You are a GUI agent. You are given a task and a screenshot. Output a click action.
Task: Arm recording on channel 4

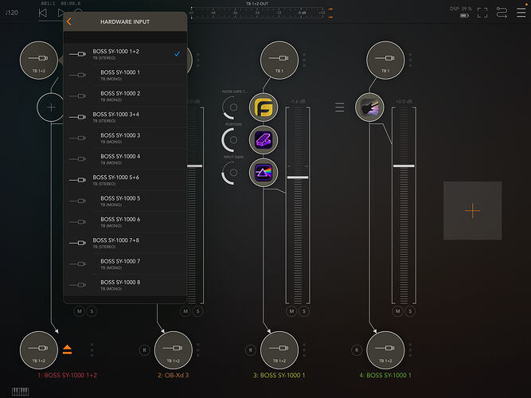[x=357, y=350]
